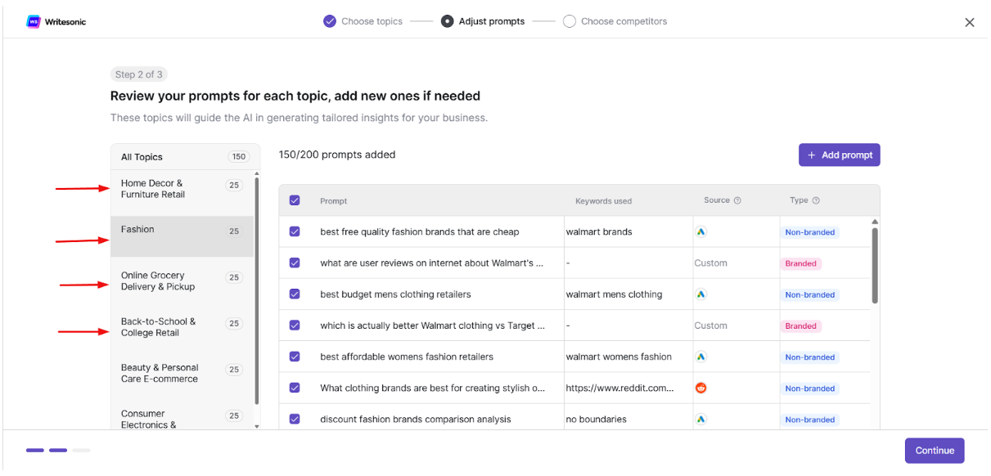This screenshot has width=991, height=476.
Task: Click the Continue button
Action: tap(935, 451)
